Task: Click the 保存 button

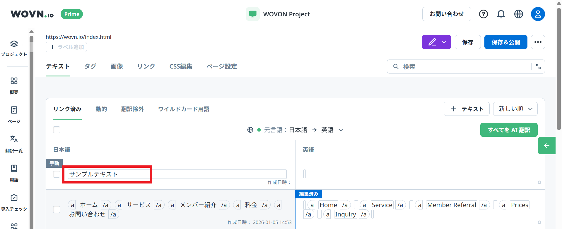Action: [x=468, y=42]
